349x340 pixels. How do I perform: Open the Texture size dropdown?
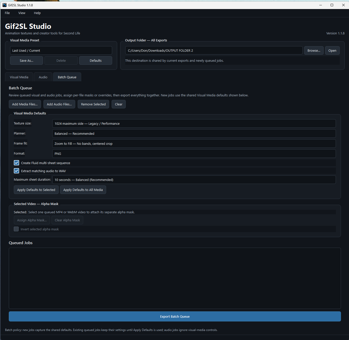click(194, 123)
